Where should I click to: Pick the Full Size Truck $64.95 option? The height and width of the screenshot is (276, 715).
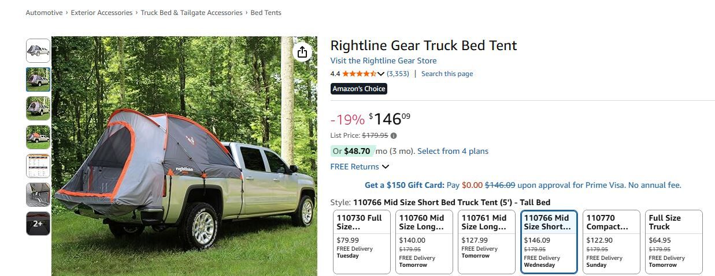click(673, 241)
